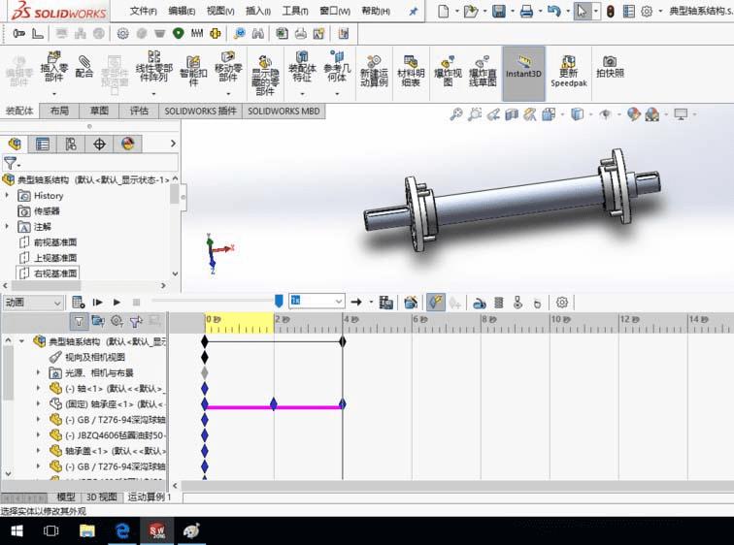
Task: Expand the History node in feature tree
Action: (x=8, y=196)
